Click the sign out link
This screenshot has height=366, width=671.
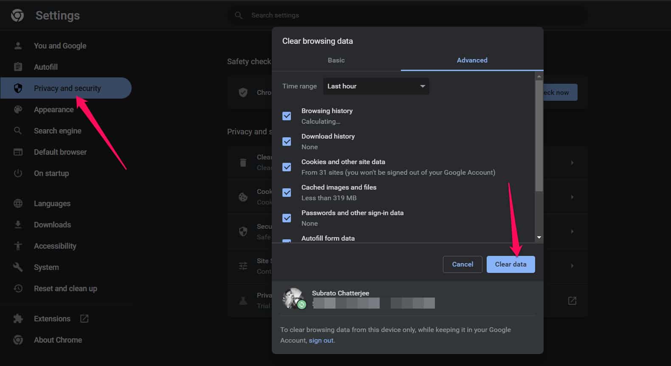pos(321,340)
